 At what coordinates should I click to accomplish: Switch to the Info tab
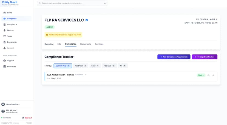59,44
